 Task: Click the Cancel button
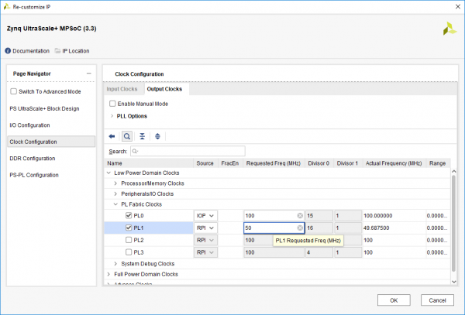point(436,300)
